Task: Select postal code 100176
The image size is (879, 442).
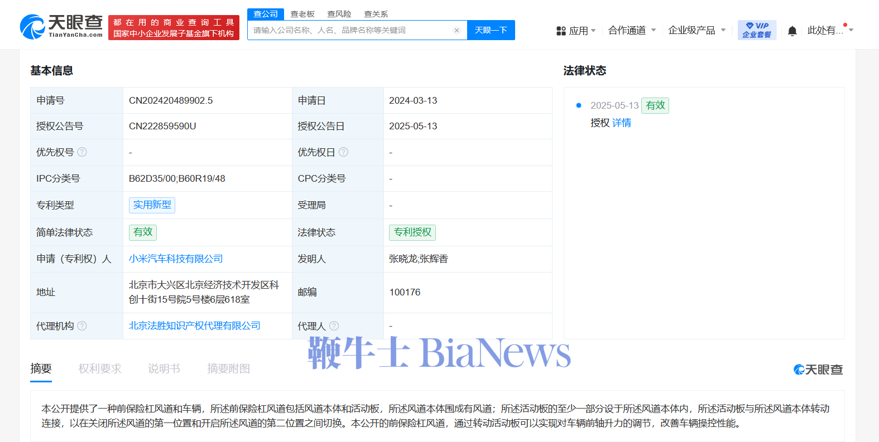Action: (405, 292)
